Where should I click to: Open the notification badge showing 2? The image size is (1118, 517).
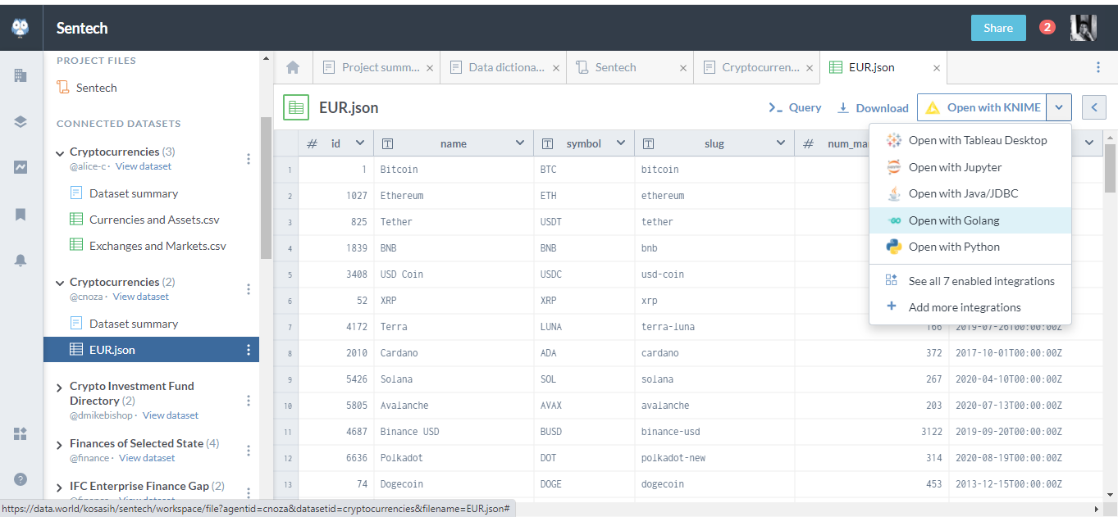coord(1047,27)
